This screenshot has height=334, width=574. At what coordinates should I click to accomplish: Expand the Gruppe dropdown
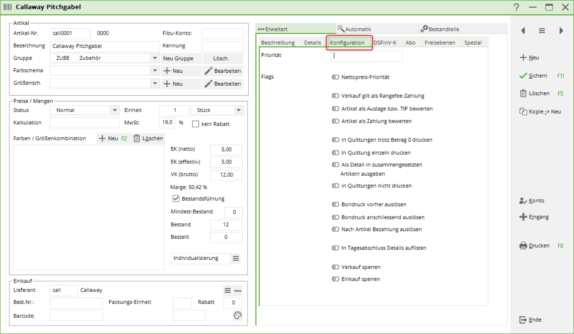point(155,58)
